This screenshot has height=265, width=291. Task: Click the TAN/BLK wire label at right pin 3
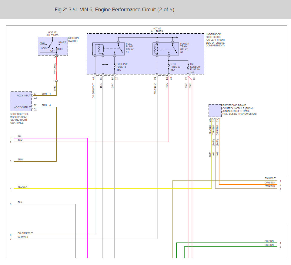click(270, 186)
